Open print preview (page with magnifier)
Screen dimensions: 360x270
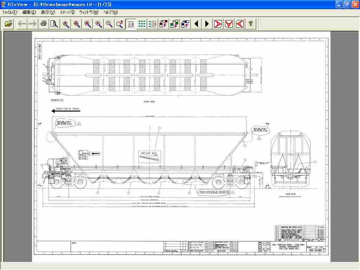(x=54, y=24)
